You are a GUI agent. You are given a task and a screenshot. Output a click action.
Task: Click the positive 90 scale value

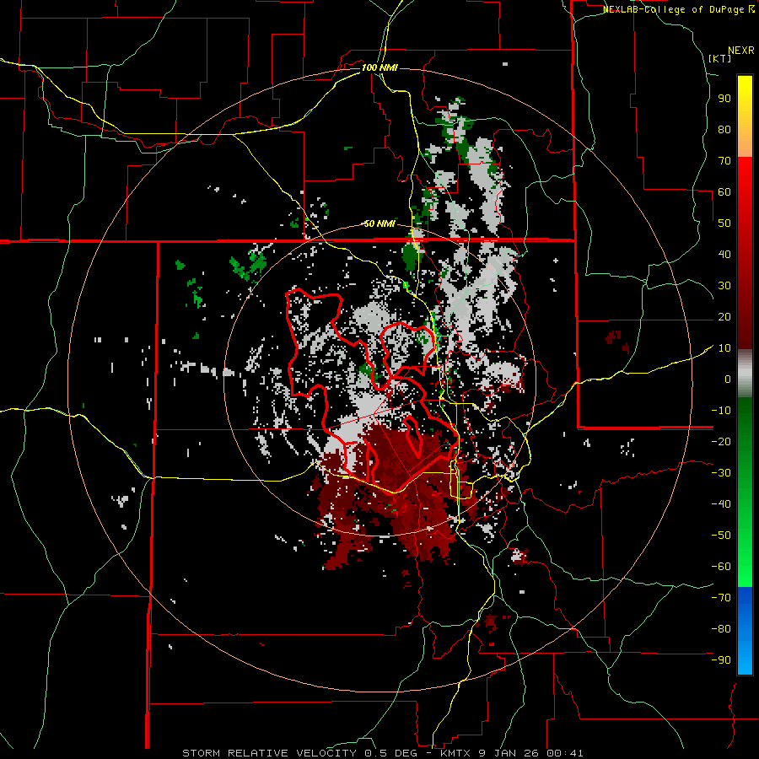point(724,99)
